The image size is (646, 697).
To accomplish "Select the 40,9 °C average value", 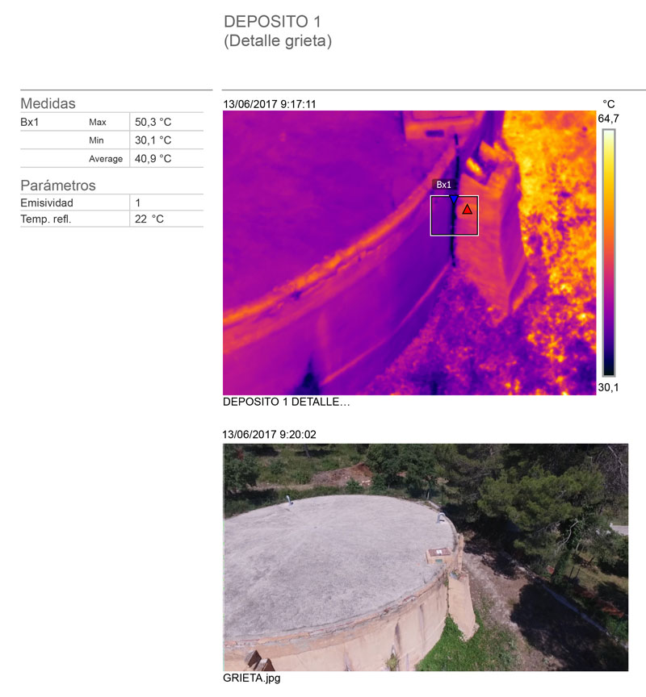I will tap(153, 159).
